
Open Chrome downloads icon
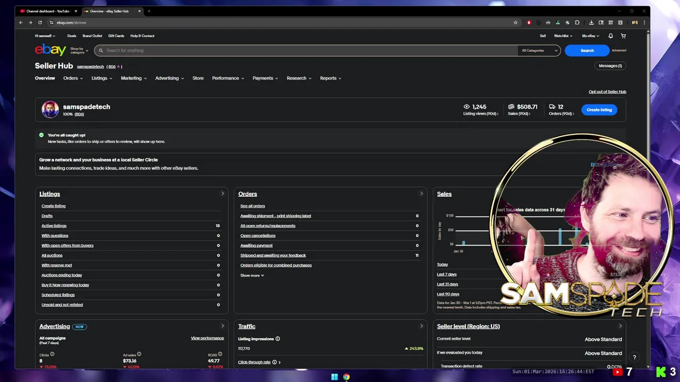591,22
